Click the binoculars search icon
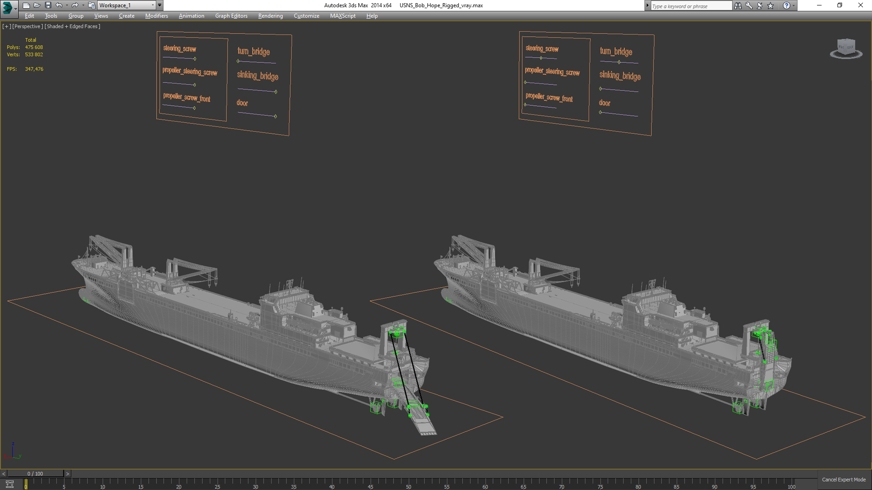 738,5
